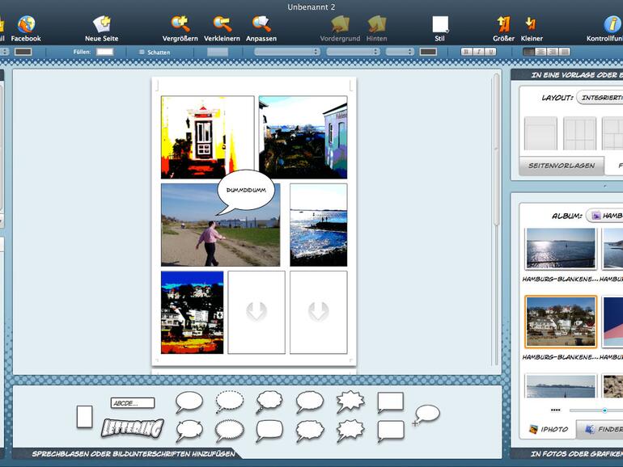Add a new page with Neue Seite
The height and width of the screenshot is (467, 623).
[101, 24]
